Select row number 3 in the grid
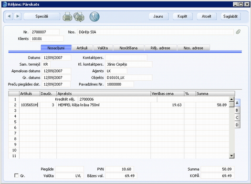251x184 pixels. point(14,110)
